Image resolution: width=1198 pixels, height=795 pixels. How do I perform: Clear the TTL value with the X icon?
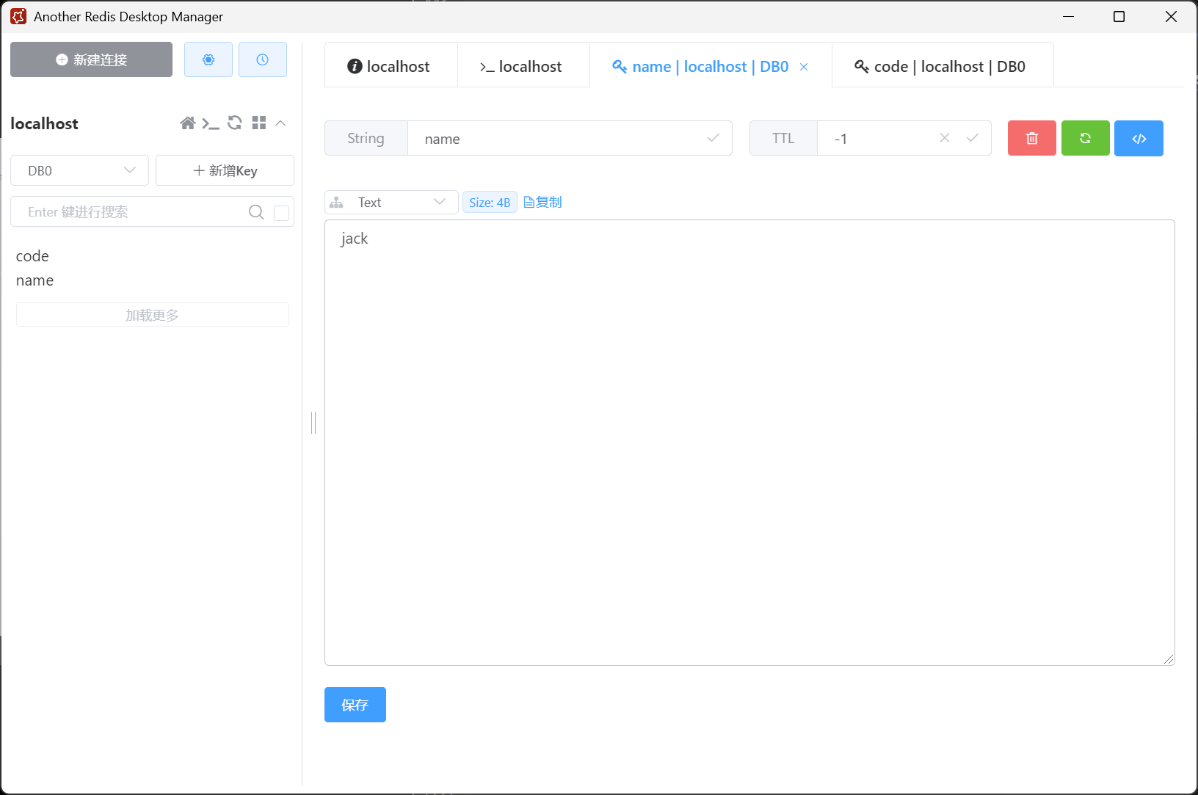point(945,138)
